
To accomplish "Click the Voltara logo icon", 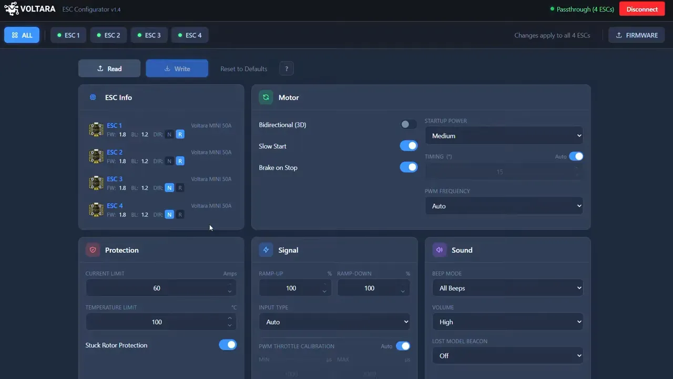I will pos(11,9).
